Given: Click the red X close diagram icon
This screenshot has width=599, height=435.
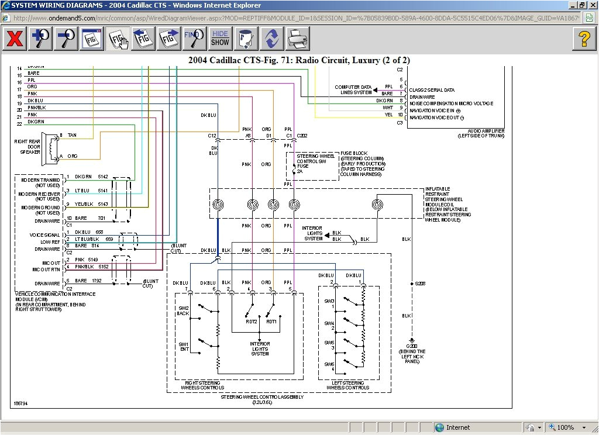Looking at the screenshot, I should 15,39.
